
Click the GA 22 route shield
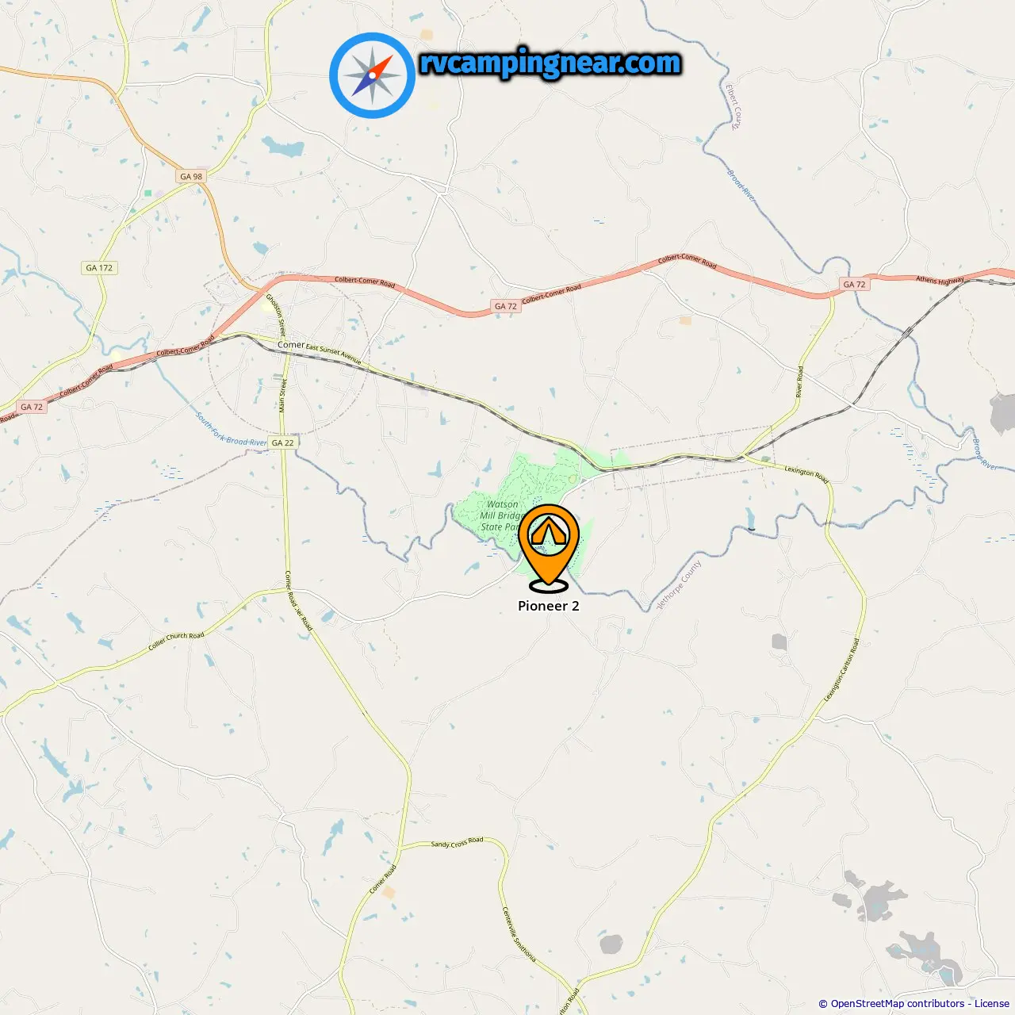282,442
